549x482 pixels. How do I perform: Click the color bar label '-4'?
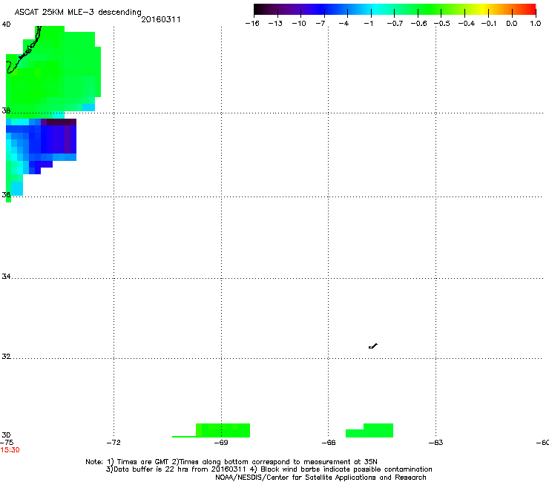[x=344, y=24]
